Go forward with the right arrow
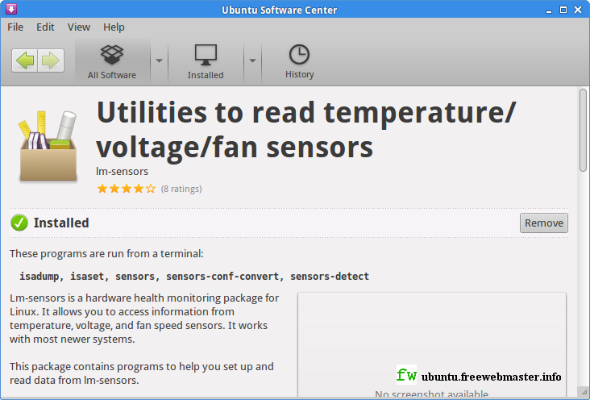Image resolution: width=590 pixels, height=400 pixels. 51,60
